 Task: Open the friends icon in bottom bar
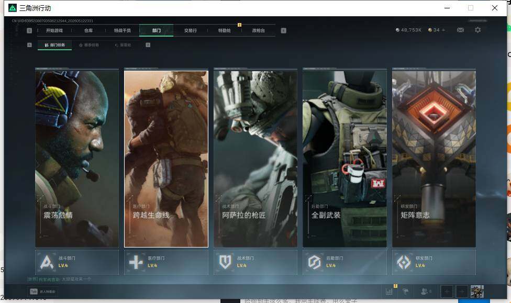pyautogui.click(x=425, y=291)
